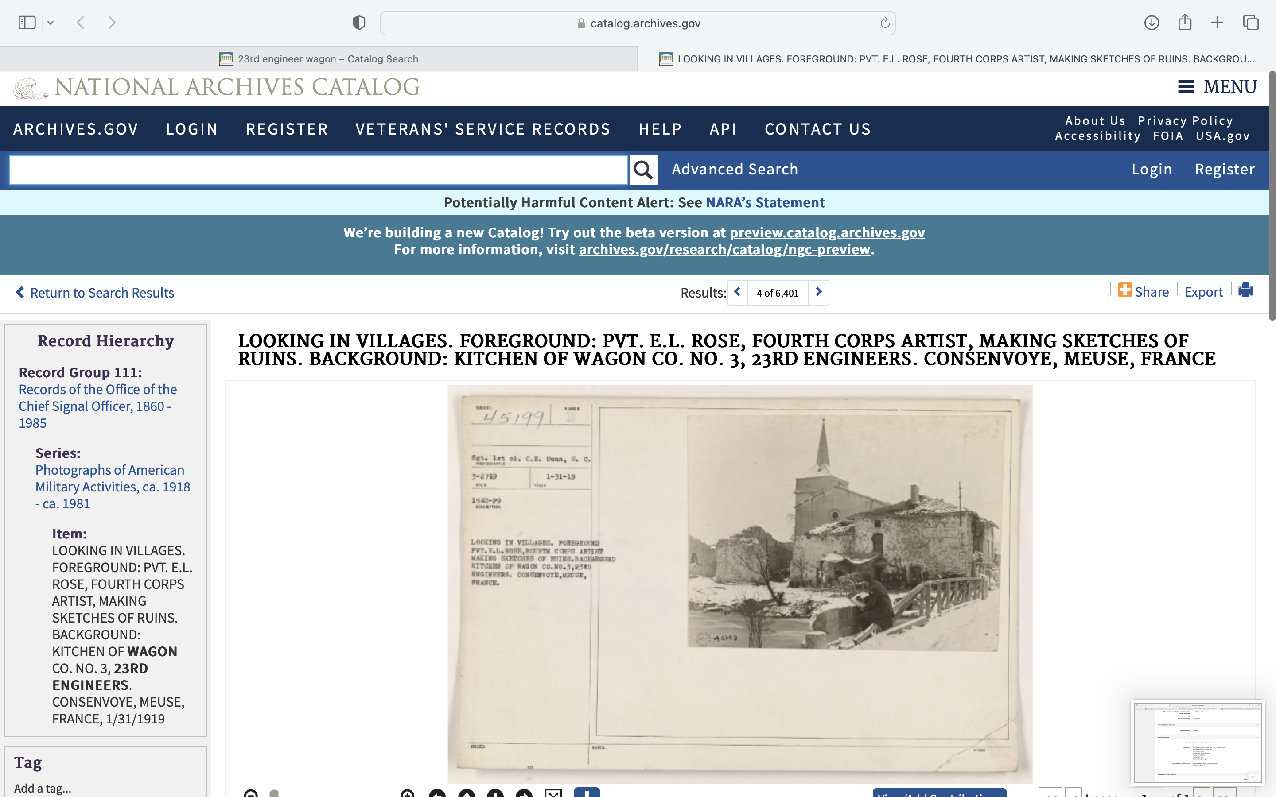Click the catalog search input field

click(319, 170)
